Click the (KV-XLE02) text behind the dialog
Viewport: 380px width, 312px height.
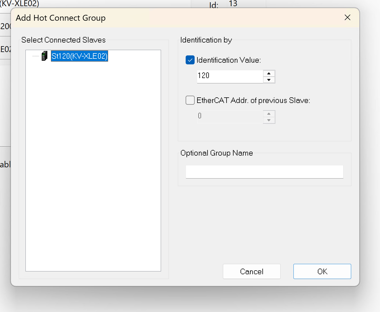click(x=20, y=4)
